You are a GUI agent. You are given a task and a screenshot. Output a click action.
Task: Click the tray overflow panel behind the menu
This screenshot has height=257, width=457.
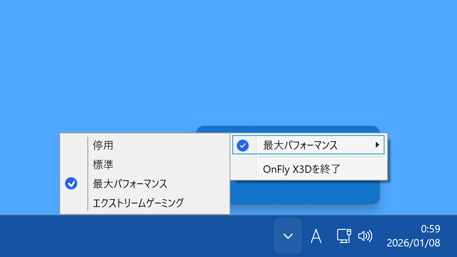[307, 193]
